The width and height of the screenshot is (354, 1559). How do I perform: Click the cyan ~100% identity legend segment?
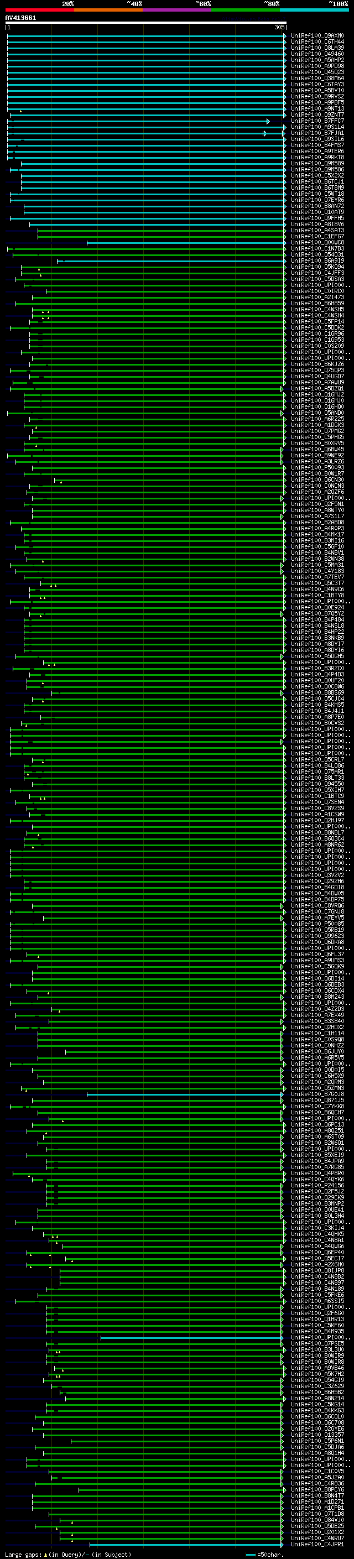[x=314, y=10]
